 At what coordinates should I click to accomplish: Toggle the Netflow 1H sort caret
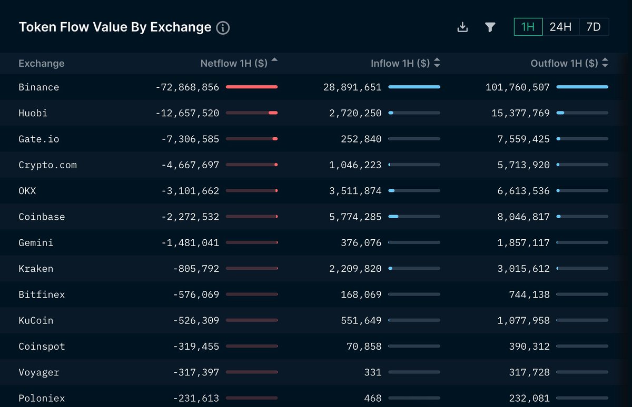(x=273, y=59)
